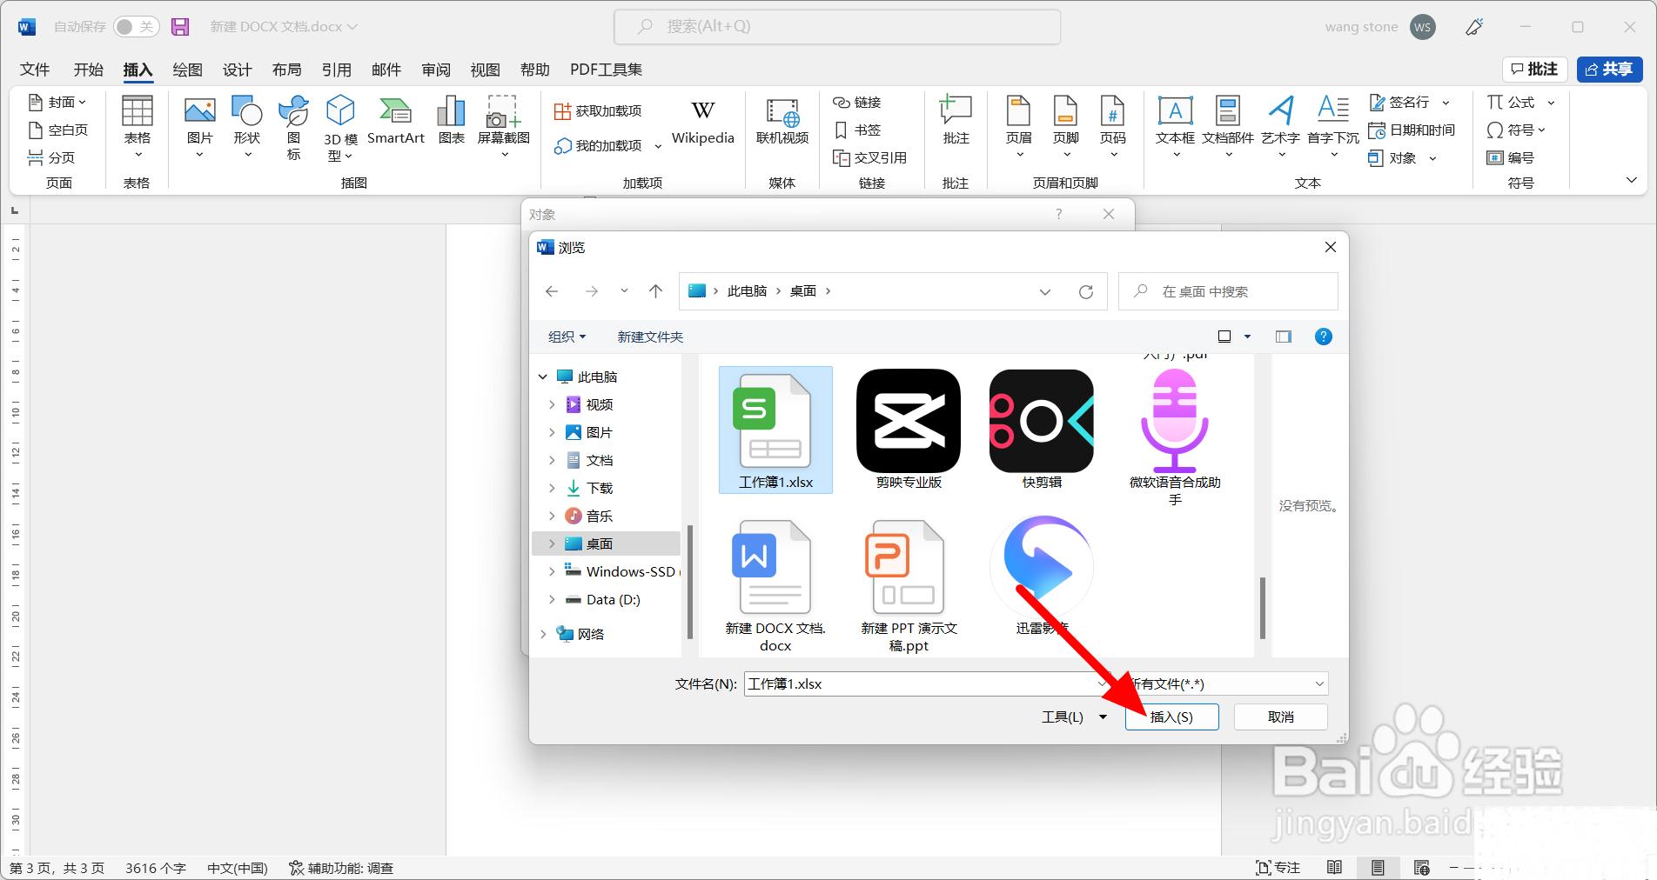Click the file list vertical scrollbar
The image size is (1657, 880).
pyautogui.click(x=1262, y=607)
